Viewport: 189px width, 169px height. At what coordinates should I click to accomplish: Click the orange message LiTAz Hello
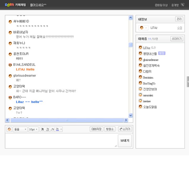point(25,69)
